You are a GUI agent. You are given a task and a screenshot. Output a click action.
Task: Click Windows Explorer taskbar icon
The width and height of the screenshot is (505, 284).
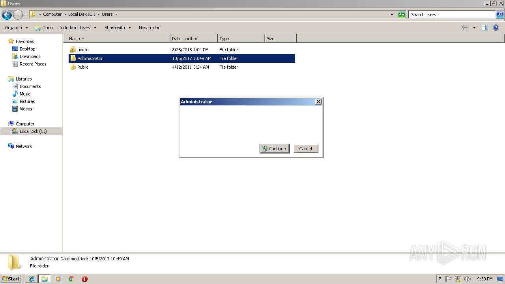[x=45, y=279]
